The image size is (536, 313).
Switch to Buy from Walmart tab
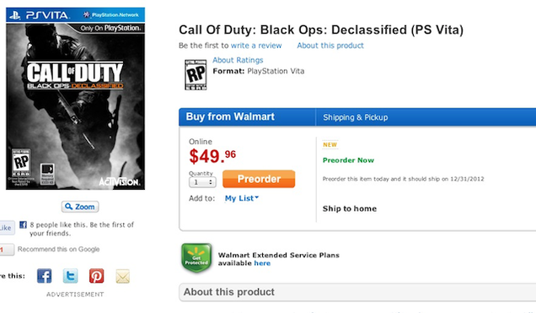pyautogui.click(x=247, y=117)
